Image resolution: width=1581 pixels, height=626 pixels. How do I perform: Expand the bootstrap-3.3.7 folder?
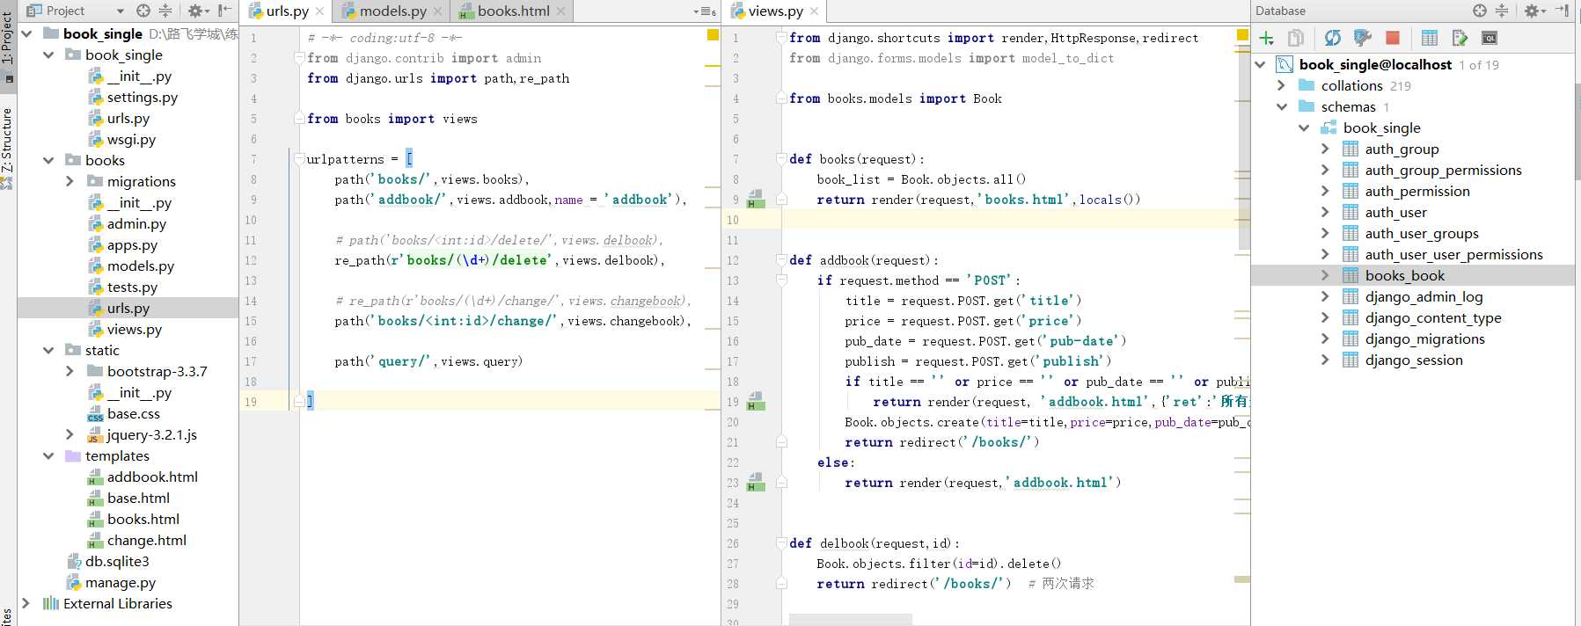coord(70,371)
